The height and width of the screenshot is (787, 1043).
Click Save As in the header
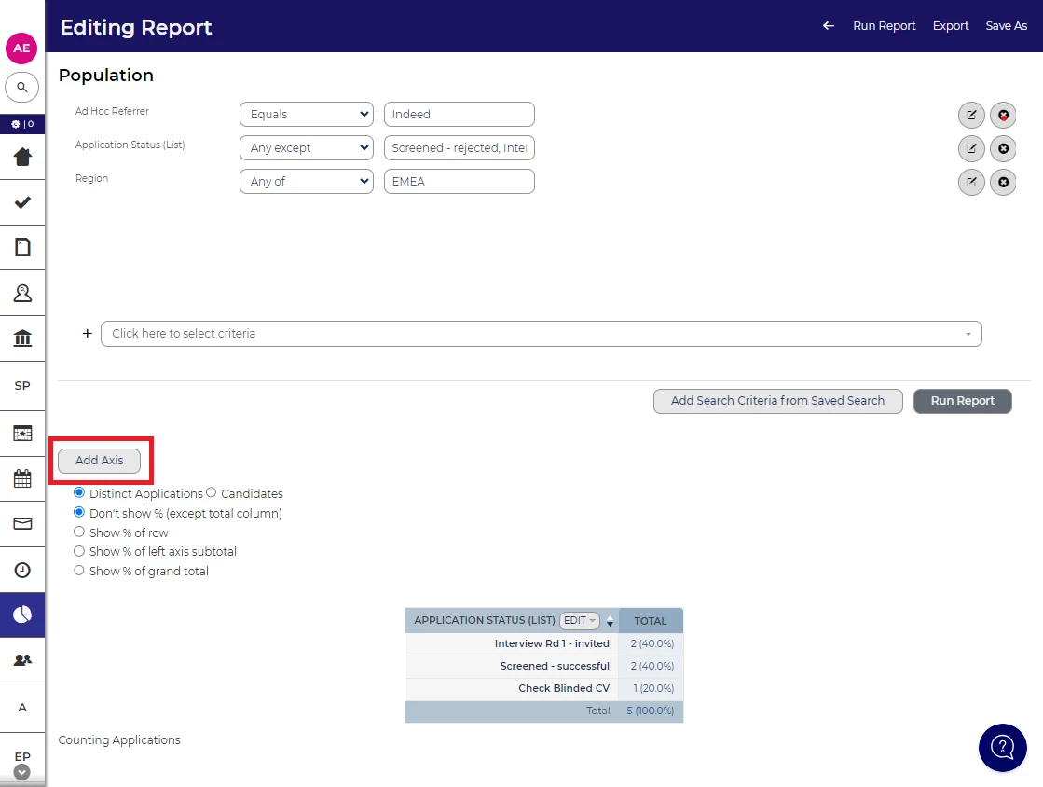(1006, 26)
